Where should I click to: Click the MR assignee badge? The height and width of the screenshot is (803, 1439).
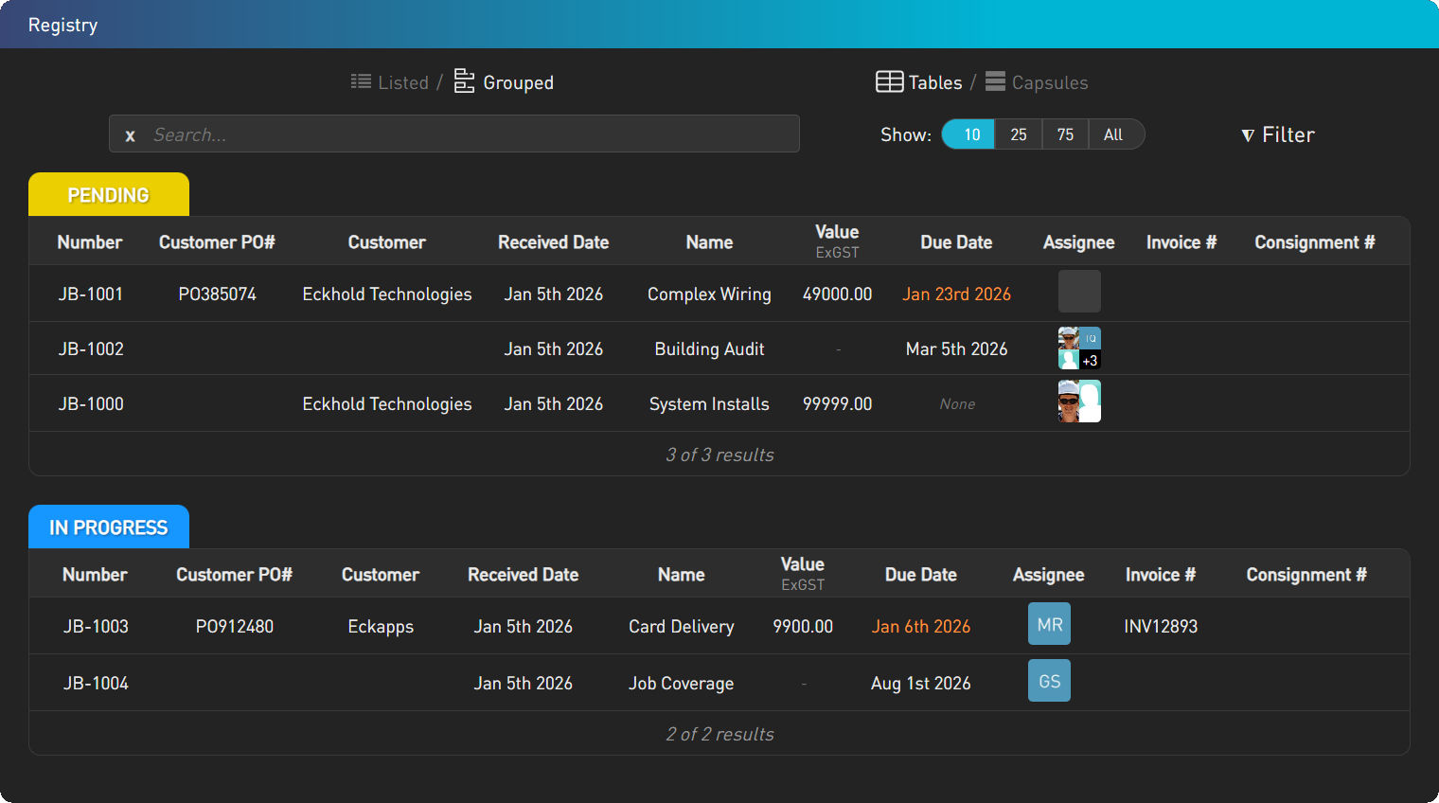1049,625
